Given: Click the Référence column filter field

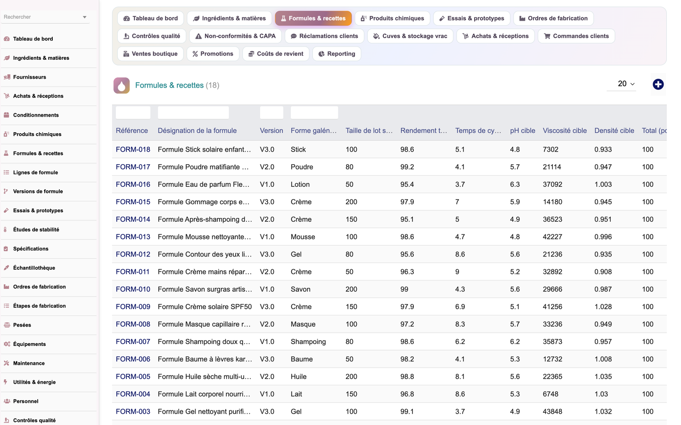Looking at the screenshot, I should tap(133, 112).
